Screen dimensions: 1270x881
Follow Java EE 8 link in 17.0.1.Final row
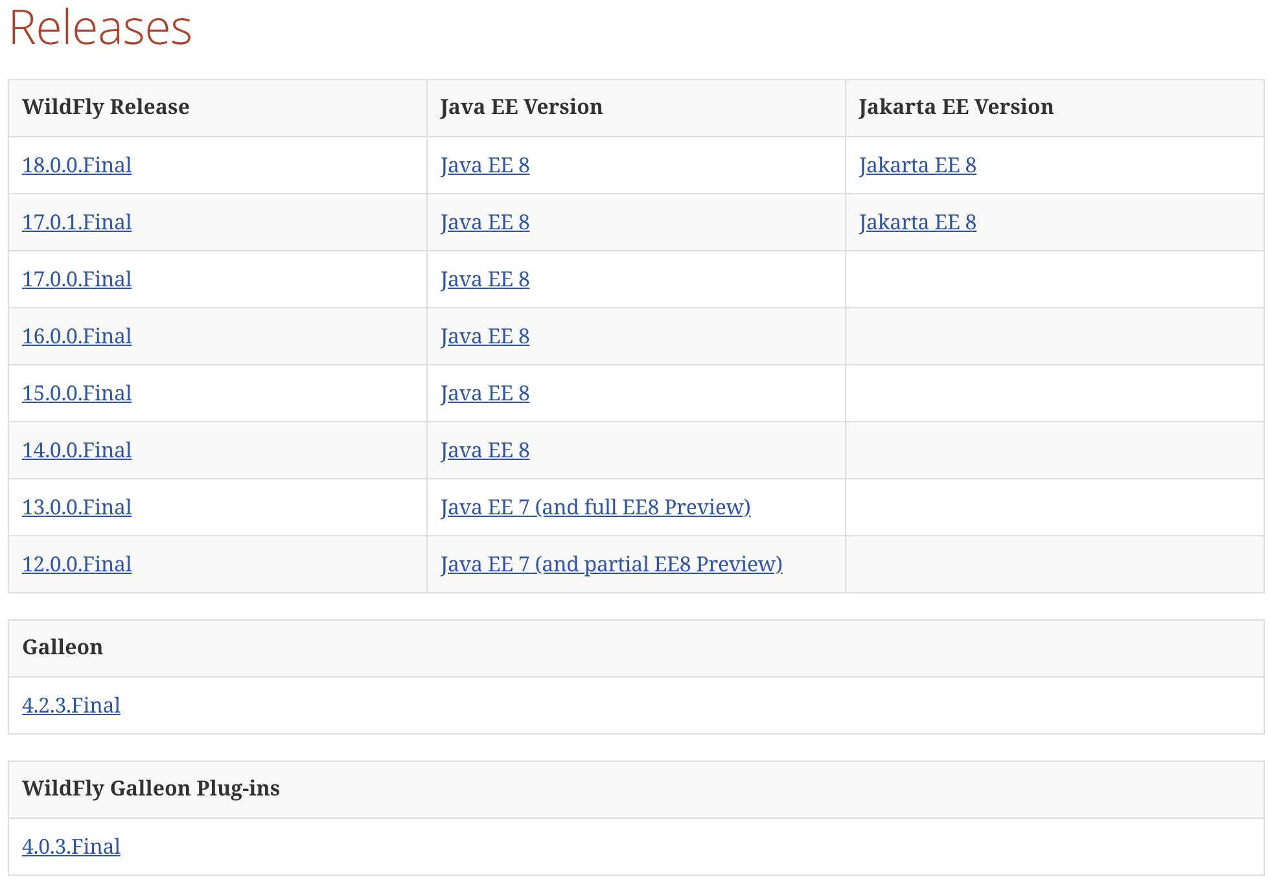pyautogui.click(x=485, y=222)
